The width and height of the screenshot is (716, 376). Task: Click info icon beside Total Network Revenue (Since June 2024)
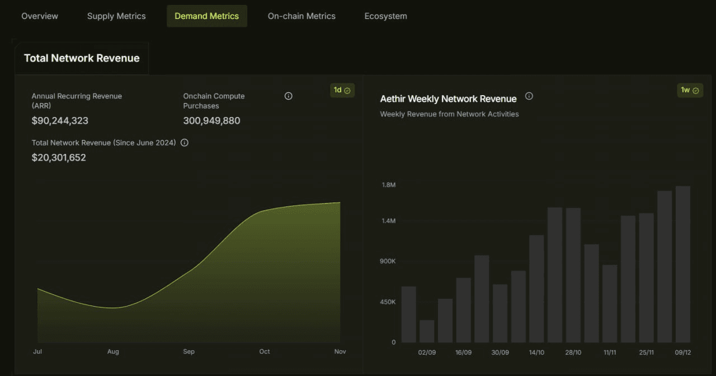[x=185, y=143]
